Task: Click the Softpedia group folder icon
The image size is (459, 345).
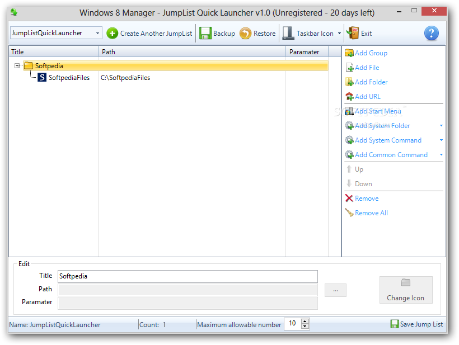Action: (x=29, y=65)
